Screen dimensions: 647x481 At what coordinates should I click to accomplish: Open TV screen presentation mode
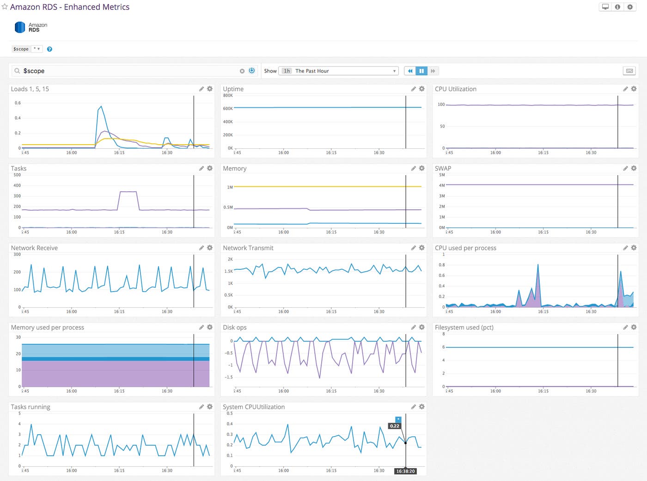605,7
